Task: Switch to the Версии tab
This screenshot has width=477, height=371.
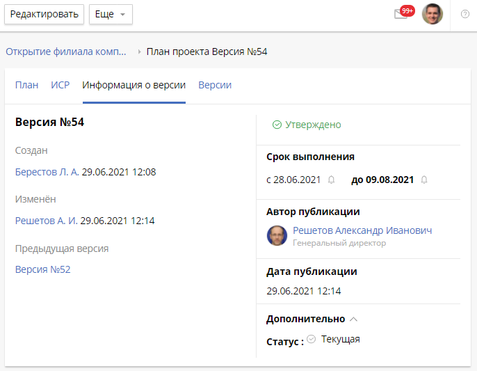Action: 215,85
